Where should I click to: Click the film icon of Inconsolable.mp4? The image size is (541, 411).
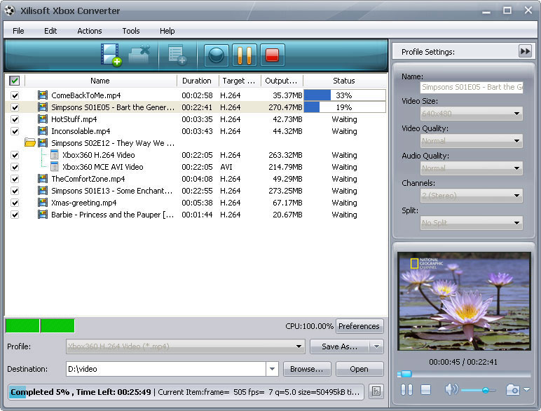43,131
